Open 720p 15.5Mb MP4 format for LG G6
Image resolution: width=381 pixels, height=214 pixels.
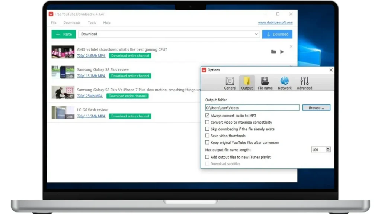[91, 116]
